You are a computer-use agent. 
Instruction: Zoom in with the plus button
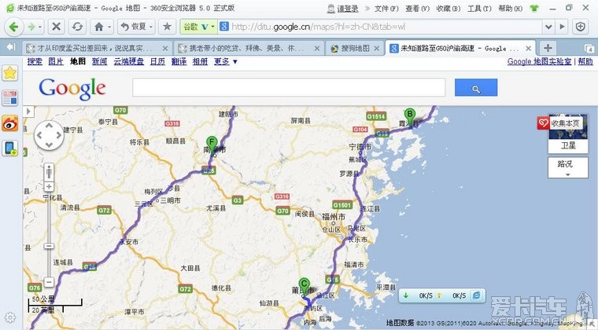click(49, 186)
